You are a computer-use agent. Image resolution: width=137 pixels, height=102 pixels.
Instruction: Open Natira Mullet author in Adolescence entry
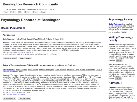click(x=21, y=39)
